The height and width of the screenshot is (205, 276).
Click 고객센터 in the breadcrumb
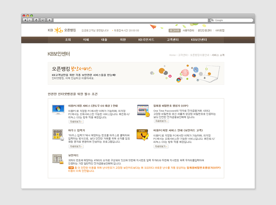coord(183,55)
